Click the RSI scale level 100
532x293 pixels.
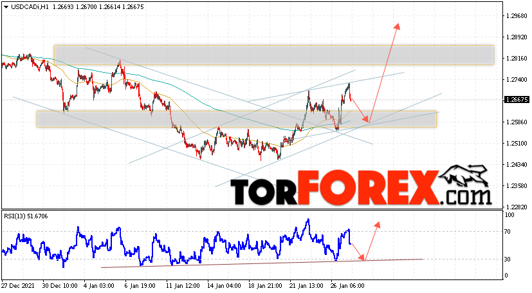[x=509, y=215]
